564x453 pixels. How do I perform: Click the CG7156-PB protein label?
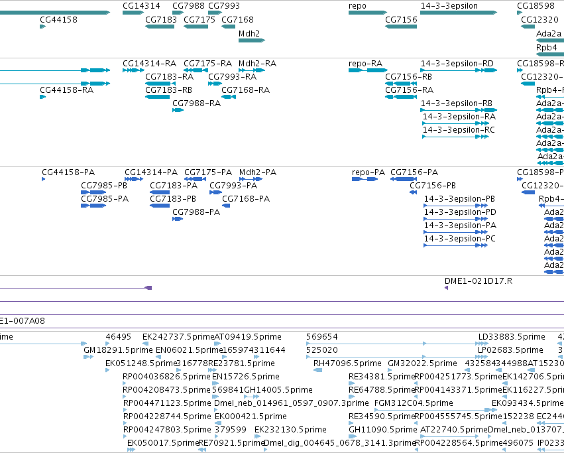click(x=433, y=186)
